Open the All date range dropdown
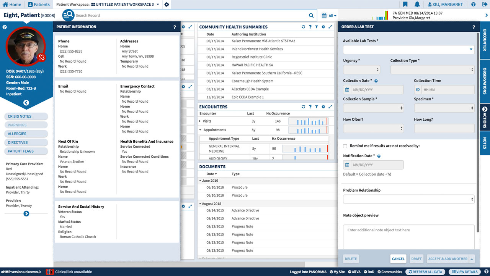The width and height of the screenshot is (490, 276). tap(329, 16)
